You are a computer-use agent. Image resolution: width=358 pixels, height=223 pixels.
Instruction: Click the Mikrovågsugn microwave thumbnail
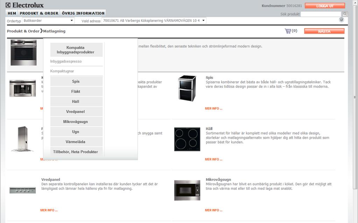(x=187, y=190)
